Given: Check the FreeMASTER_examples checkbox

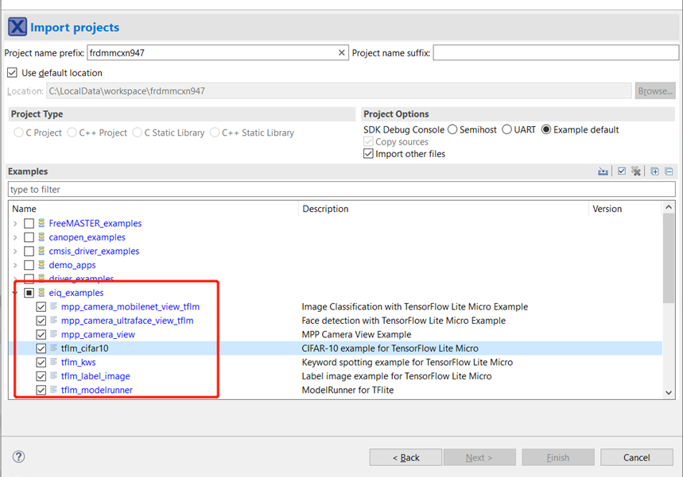Looking at the screenshot, I should point(29,224).
